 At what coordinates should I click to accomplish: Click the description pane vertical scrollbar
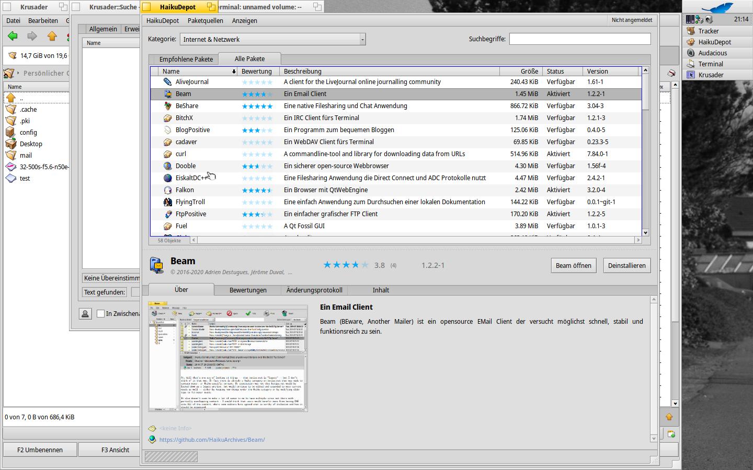pos(654,369)
